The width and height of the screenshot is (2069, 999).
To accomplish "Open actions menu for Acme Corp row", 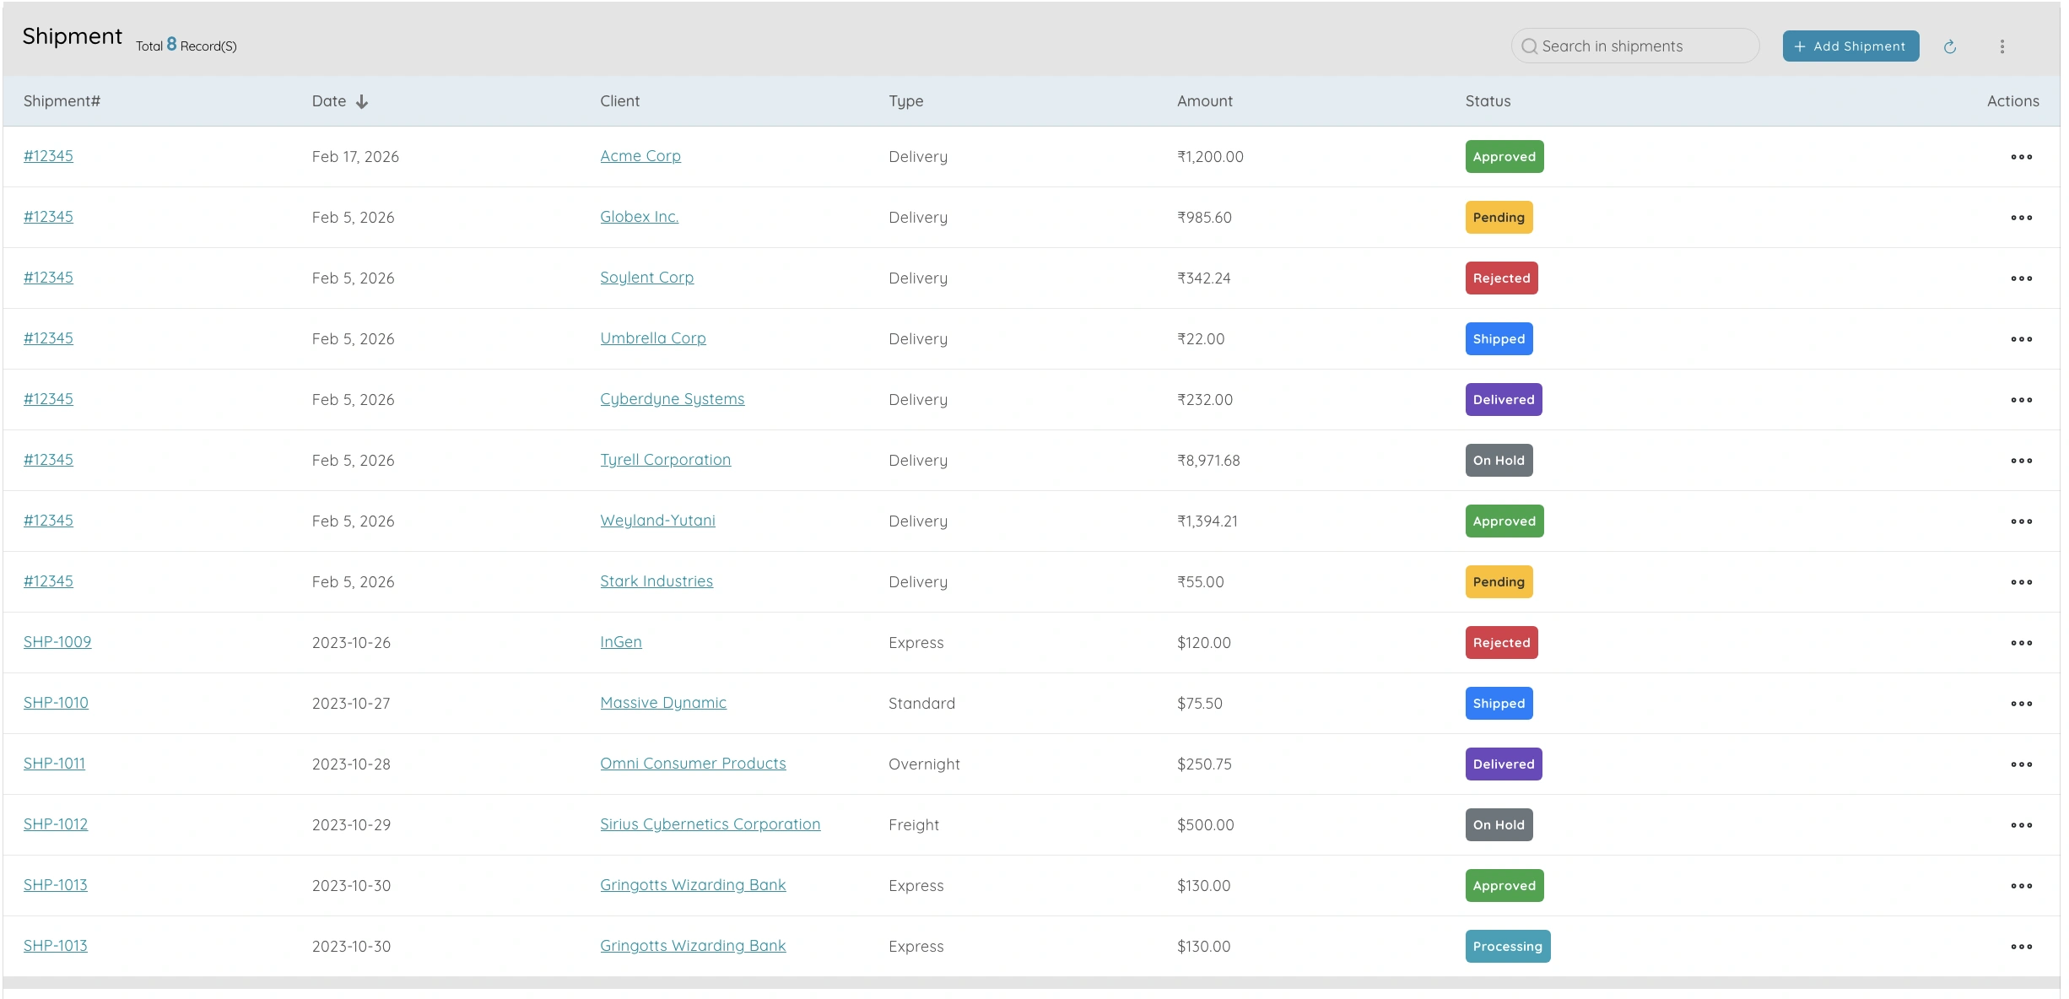I will click(x=2021, y=157).
